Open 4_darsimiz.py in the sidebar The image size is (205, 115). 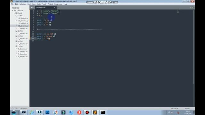pos(23,44)
